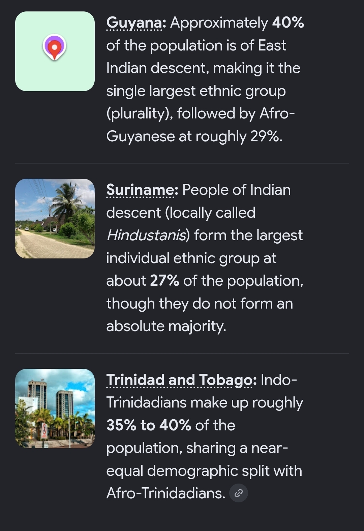Tap the red map pin icon

54,47
